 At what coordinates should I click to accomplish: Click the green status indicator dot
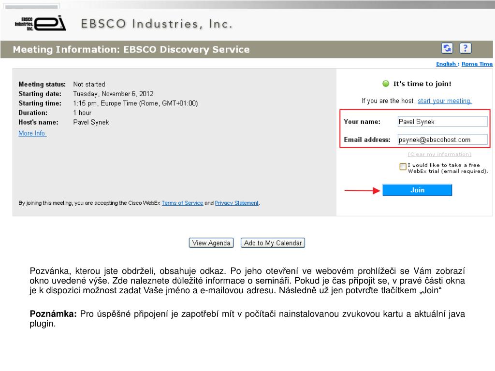click(386, 84)
